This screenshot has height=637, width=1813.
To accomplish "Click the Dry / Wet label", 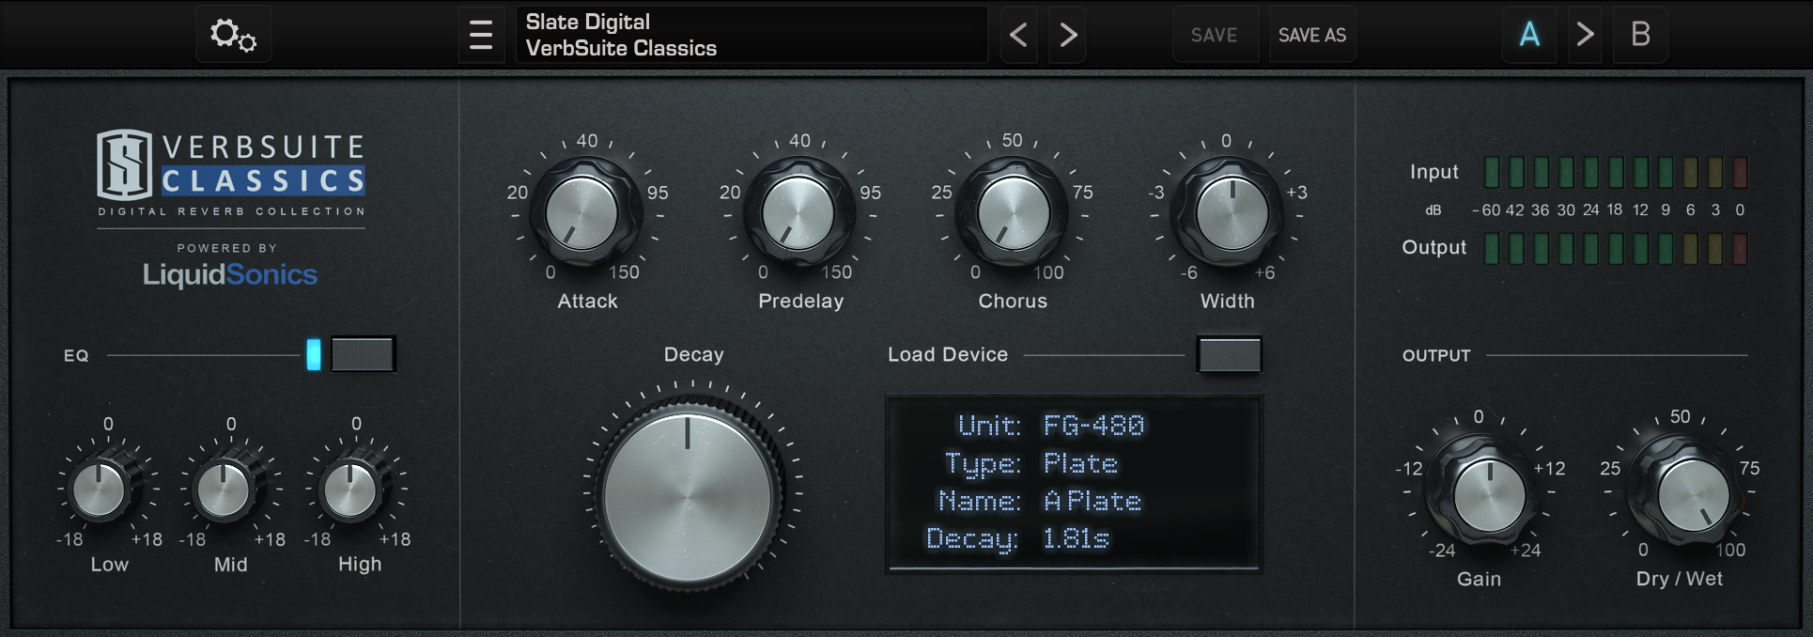I will coord(1680,579).
